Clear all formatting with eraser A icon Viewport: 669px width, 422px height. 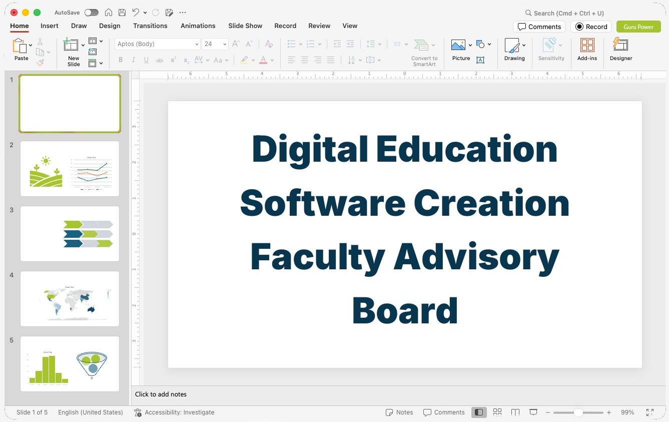pyautogui.click(x=269, y=44)
